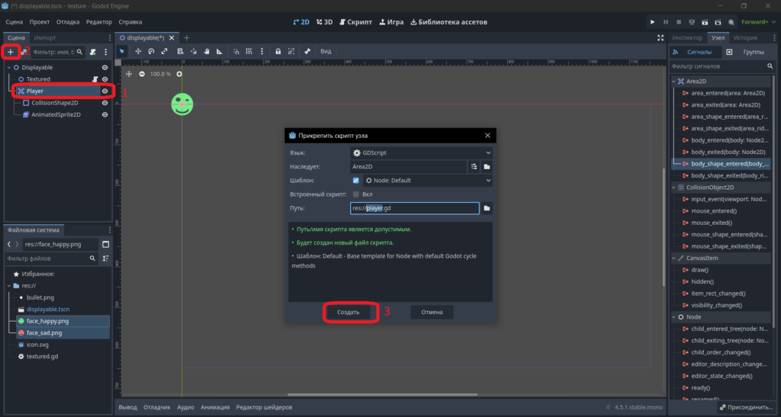Activate the Pan Mode hand tool

(206, 51)
